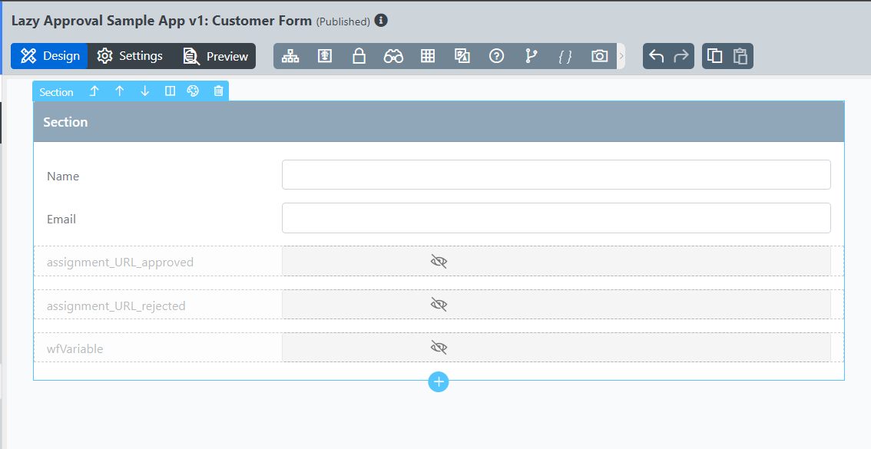Viewport: 871px width, 449px height.
Task: Click the binoculars icon
Action: pyautogui.click(x=393, y=56)
